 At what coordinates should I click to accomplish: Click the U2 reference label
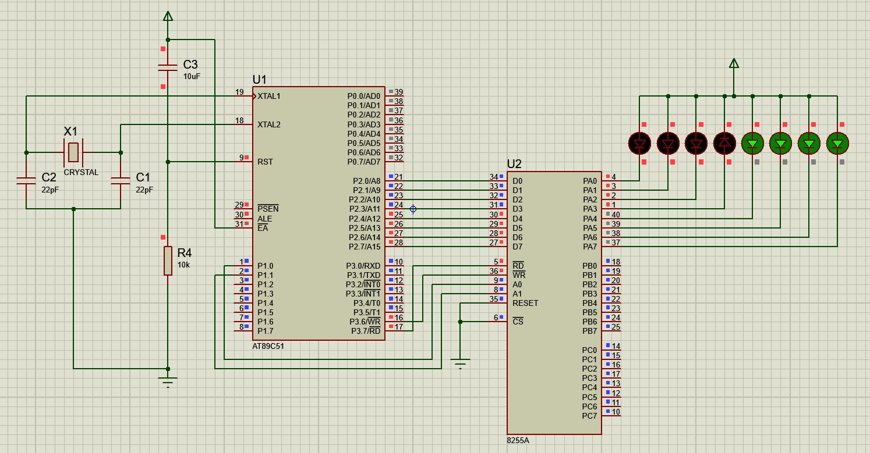tap(514, 164)
